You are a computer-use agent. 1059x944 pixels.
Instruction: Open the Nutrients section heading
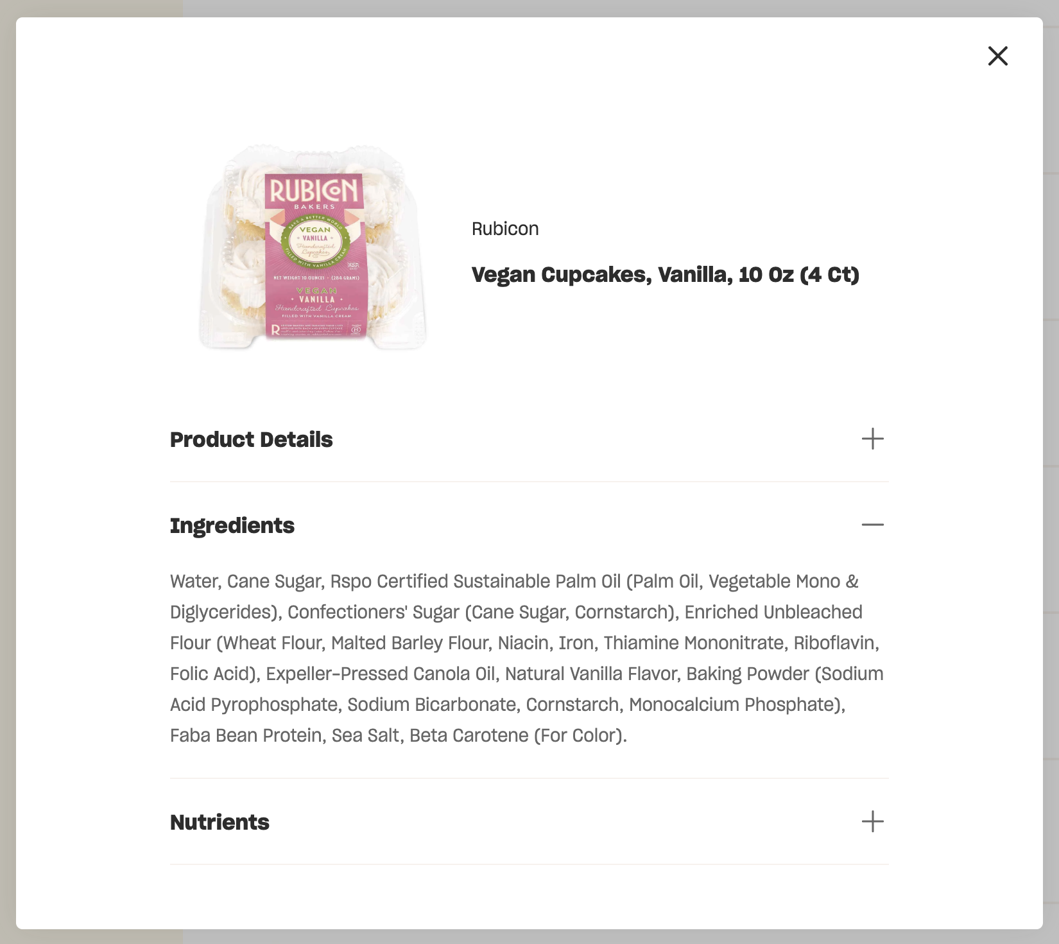[220, 822]
